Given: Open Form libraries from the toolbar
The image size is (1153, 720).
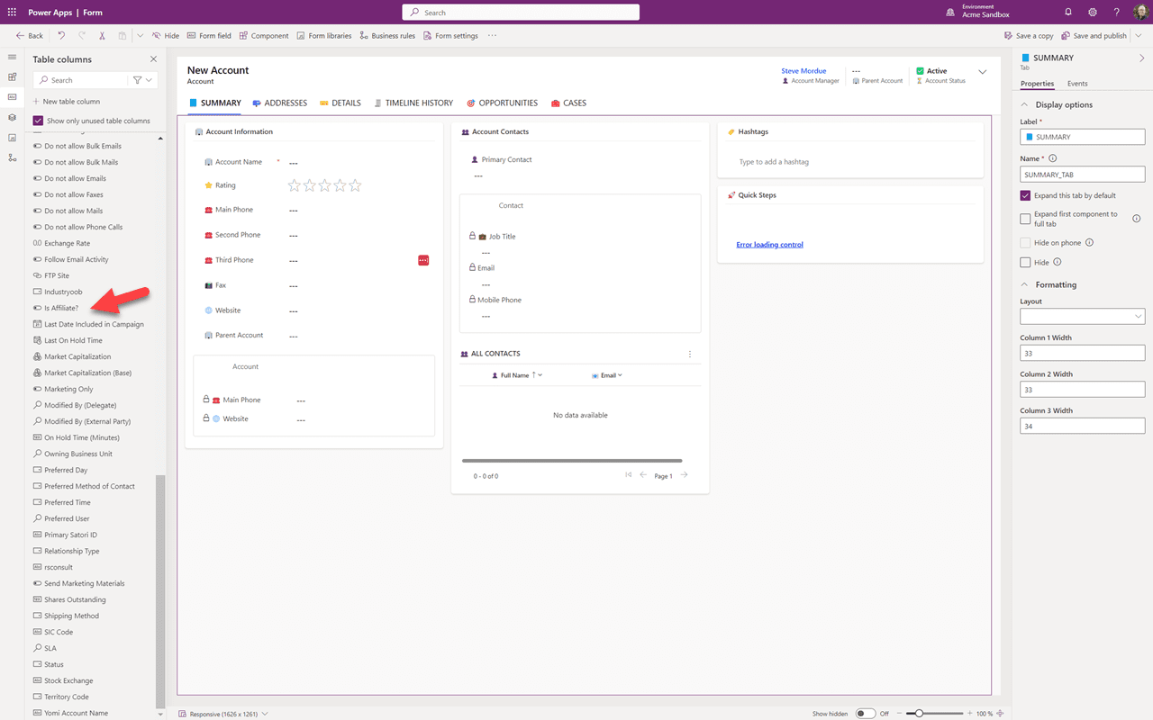Looking at the screenshot, I should click(x=323, y=35).
